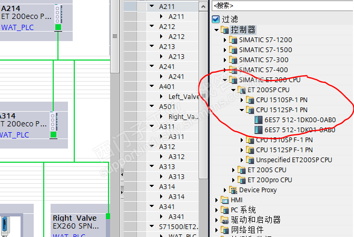Select SIMATIC S7-1500 folder icon
Viewport: 354px width, 237px height.
[x=233, y=50]
